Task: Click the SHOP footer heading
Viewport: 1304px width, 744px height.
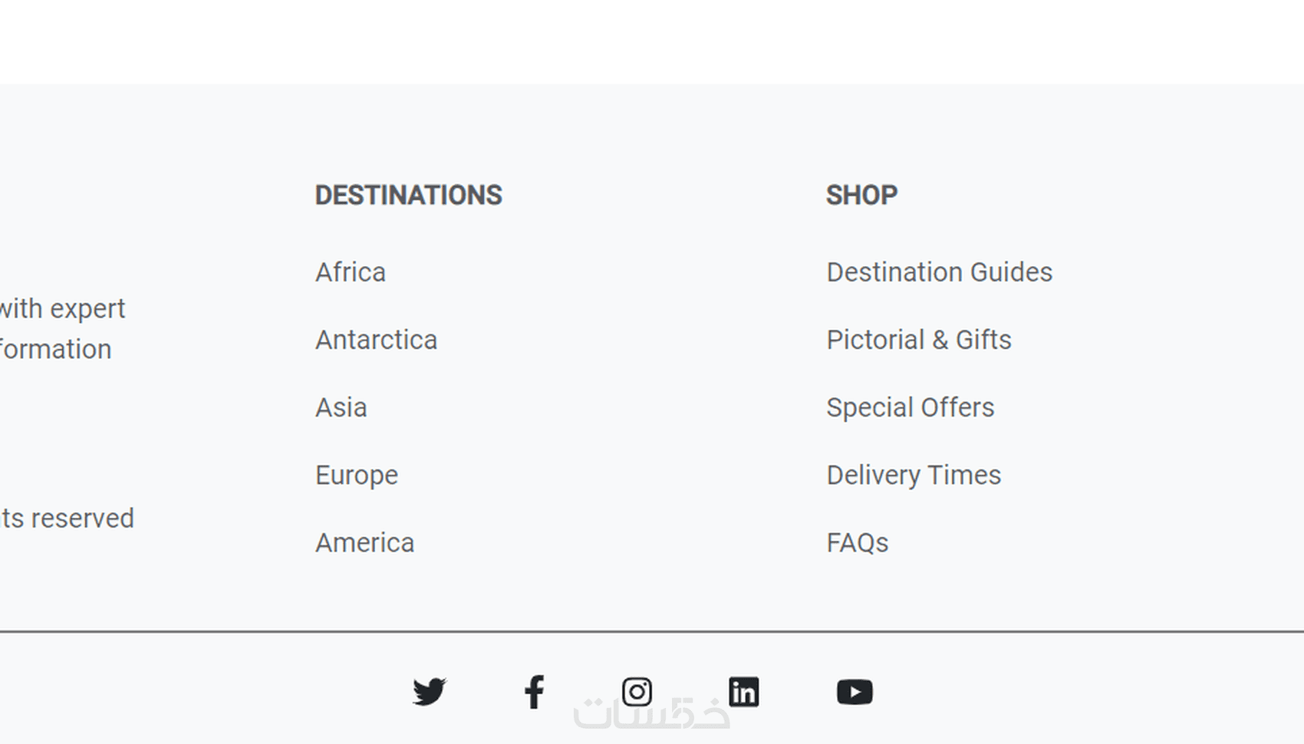Action: 861,196
